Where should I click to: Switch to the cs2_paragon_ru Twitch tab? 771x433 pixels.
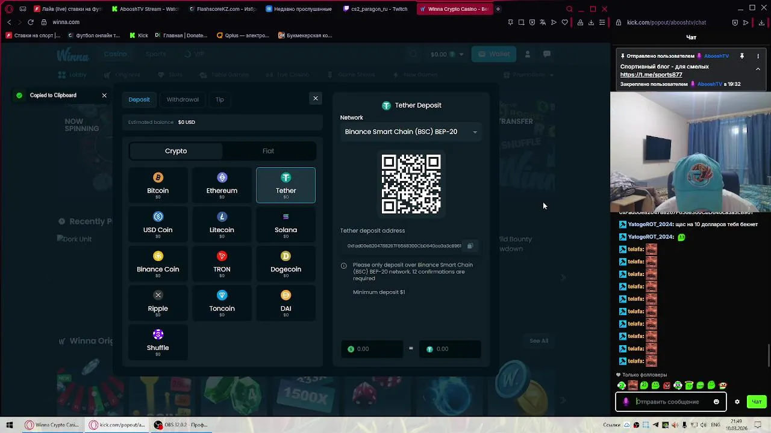tap(375, 9)
